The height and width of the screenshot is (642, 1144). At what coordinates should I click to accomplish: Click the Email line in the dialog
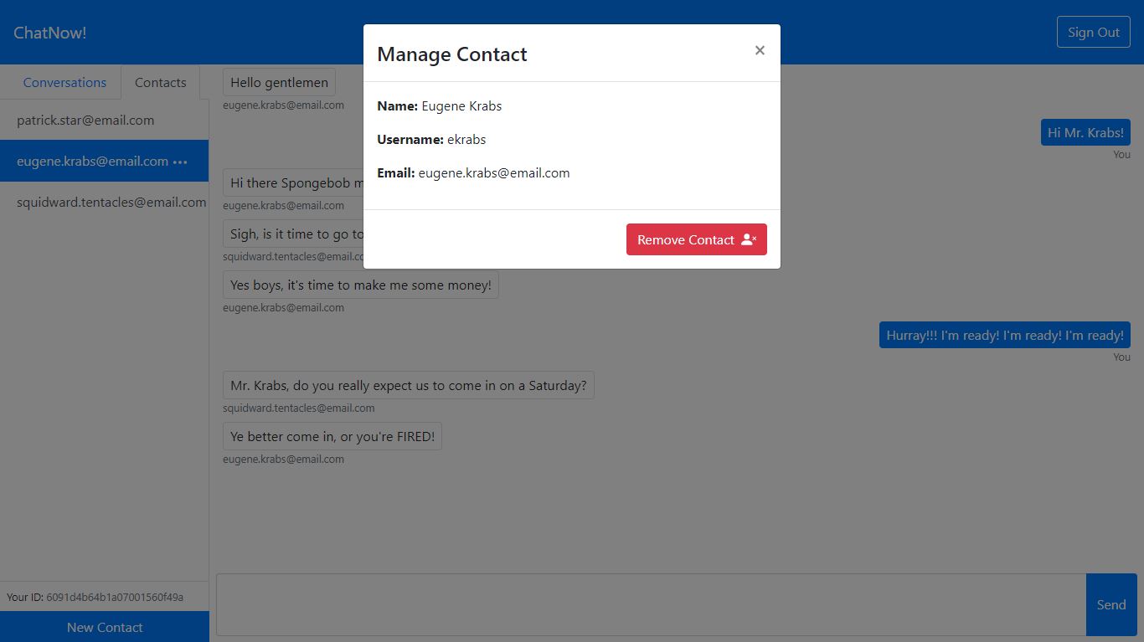click(x=473, y=173)
